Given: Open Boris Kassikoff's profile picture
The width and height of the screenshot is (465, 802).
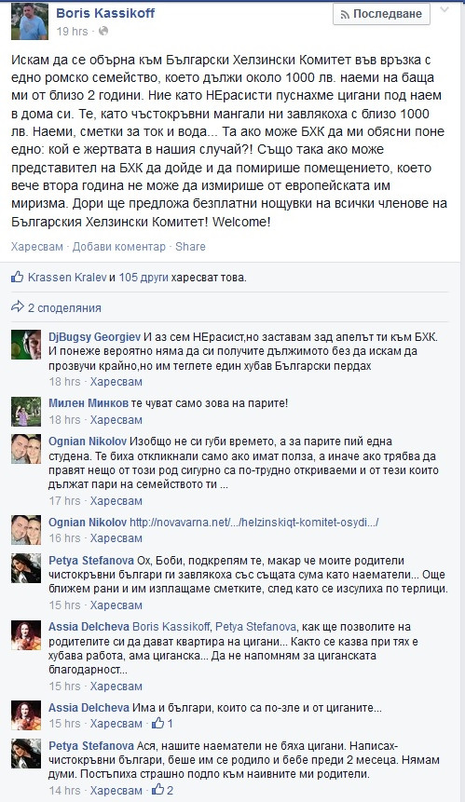Looking at the screenshot, I should pyautogui.click(x=30, y=21).
